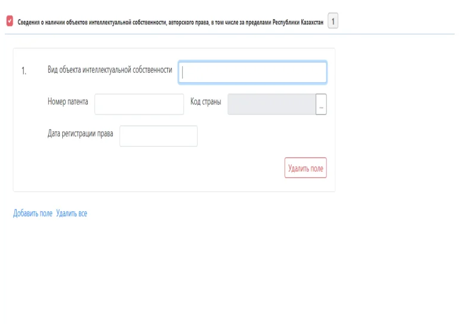This screenshot has width=459, height=324.
Task: Click 'Добавить поле' link
Action: pyautogui.click(x=32, y=214)
